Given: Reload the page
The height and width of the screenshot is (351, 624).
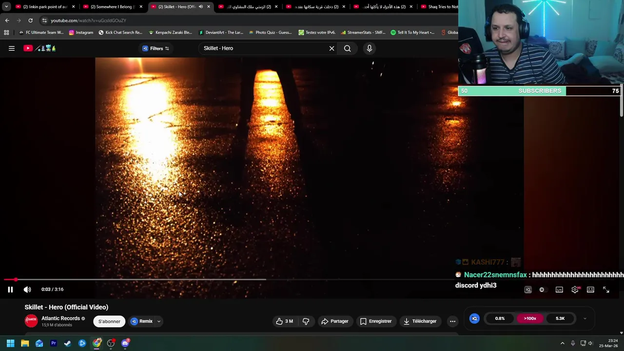Looking at the screenshot, I should click(x=30, y=20).
